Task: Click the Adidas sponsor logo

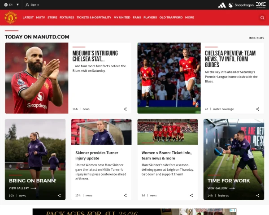Action: (x=222, y=5)
